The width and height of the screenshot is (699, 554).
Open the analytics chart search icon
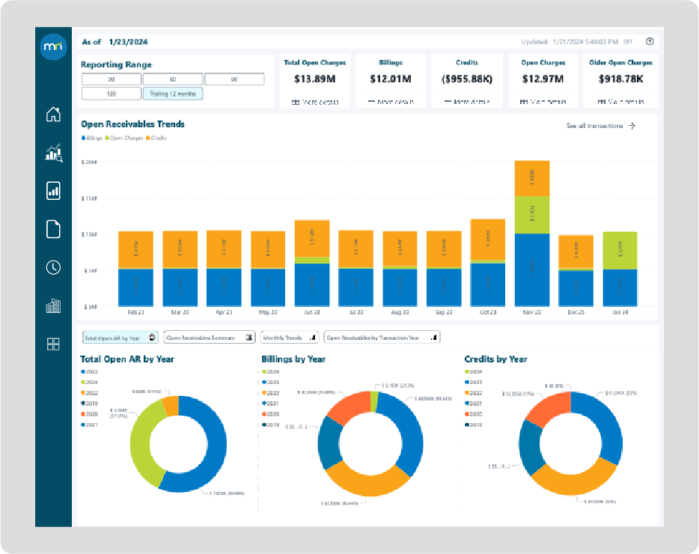(53, 153)
